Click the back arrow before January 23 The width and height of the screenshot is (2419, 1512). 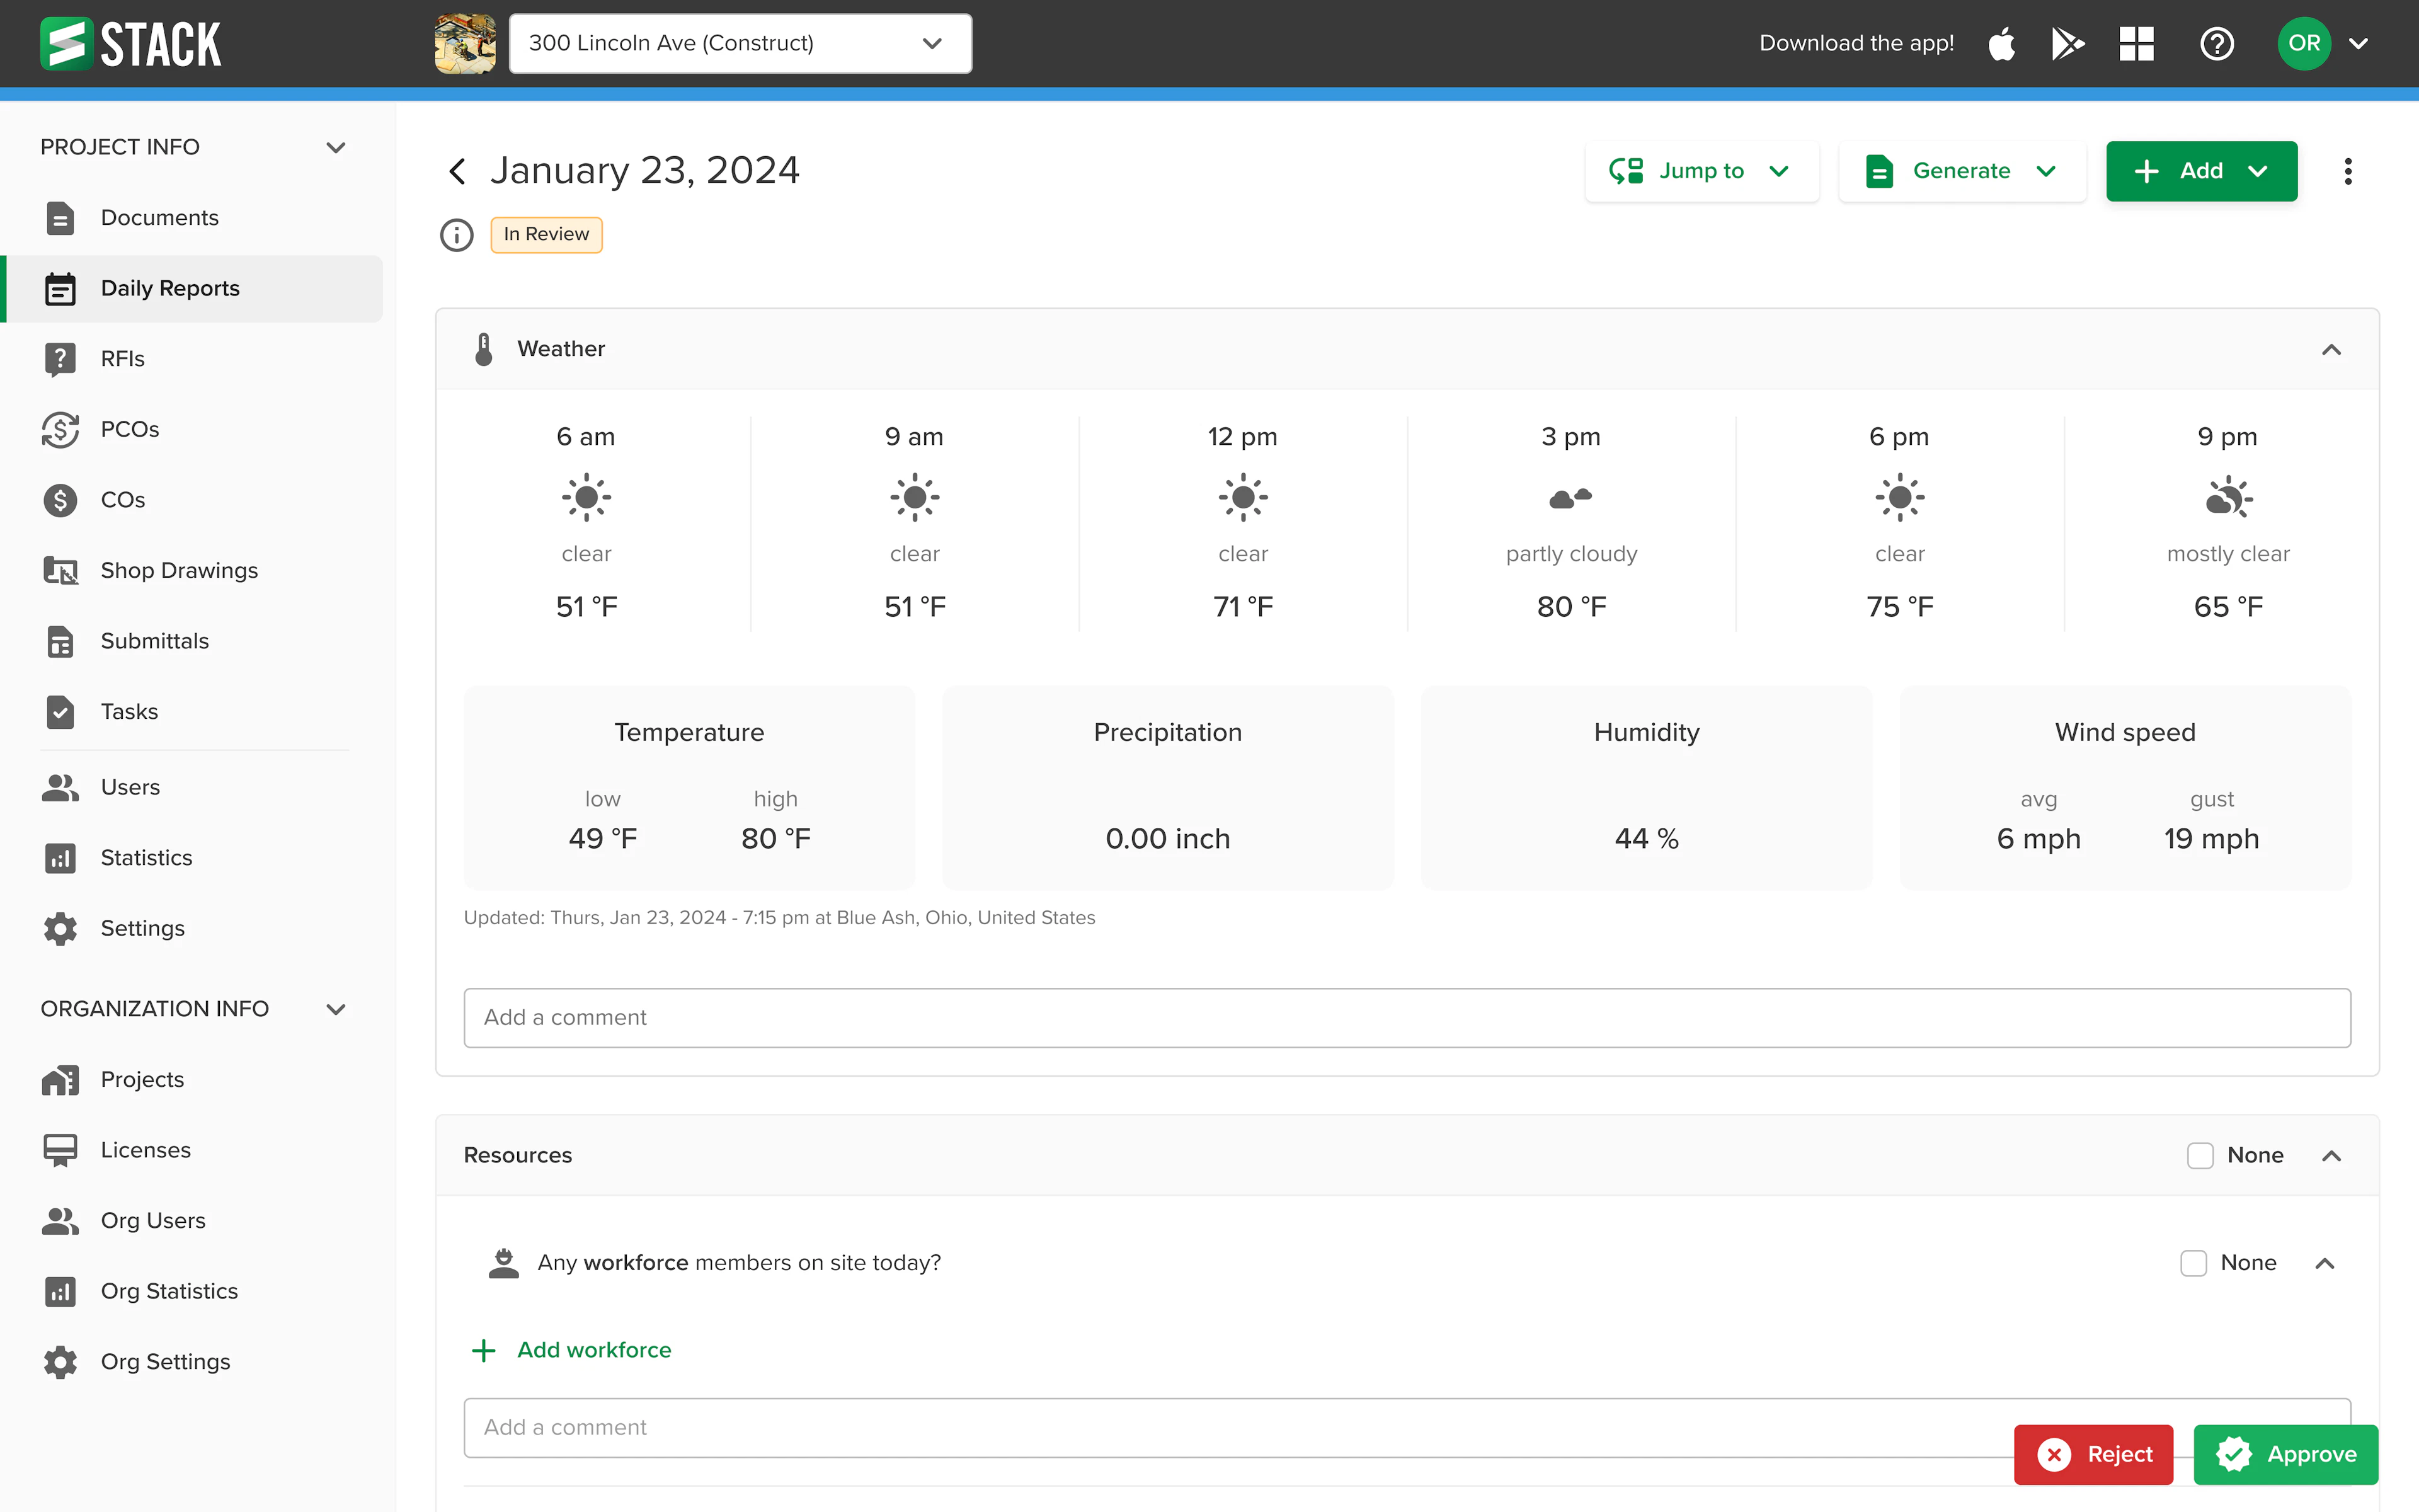click(457, 170)
